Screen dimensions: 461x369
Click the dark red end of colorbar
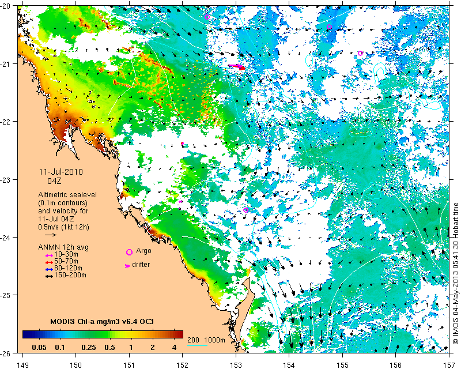coord(180,334)
